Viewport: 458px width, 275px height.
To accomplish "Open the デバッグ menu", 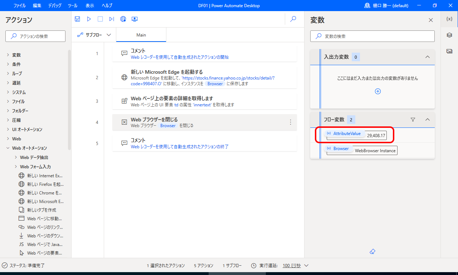I will (54, 5).
